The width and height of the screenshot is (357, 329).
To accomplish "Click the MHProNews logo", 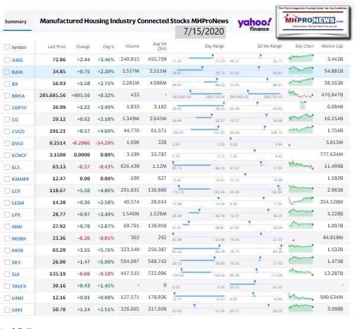I will coord(319,21).
